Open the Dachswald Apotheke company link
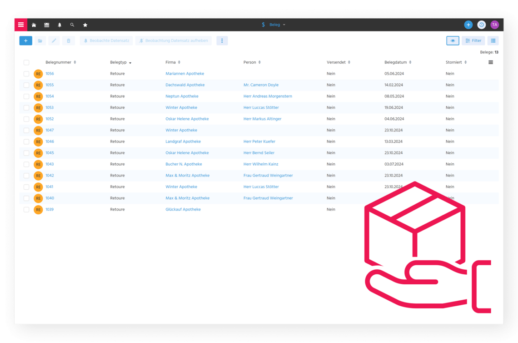This screenshot has width=518, height=343. (185, 85)
